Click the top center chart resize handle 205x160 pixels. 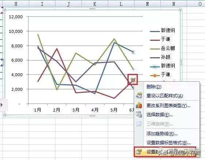(x=92, y=9)
